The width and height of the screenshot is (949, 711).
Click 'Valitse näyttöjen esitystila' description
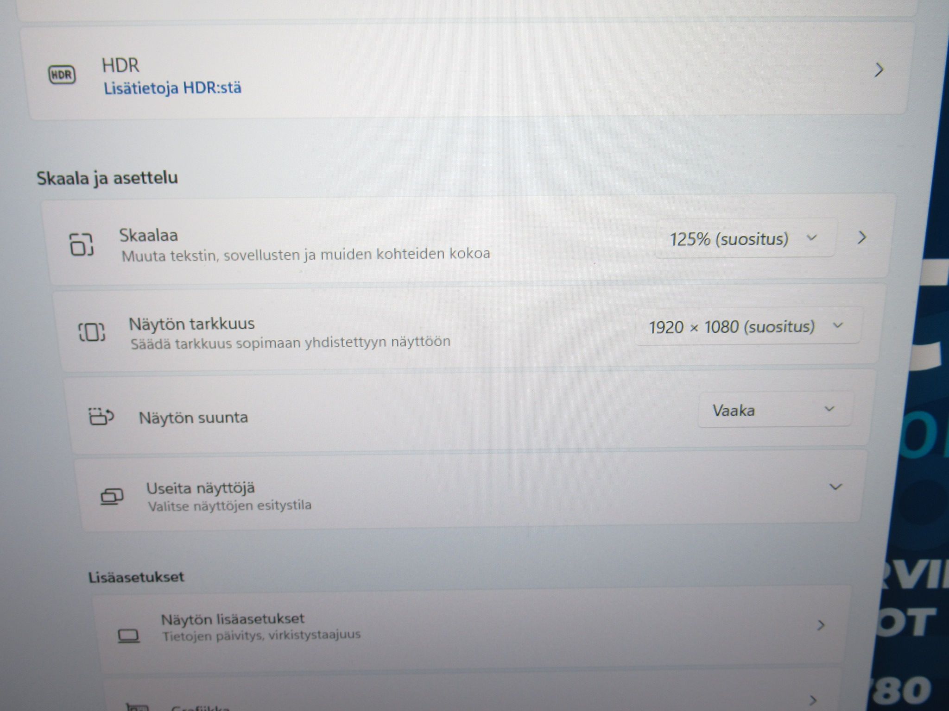[230, 505]
